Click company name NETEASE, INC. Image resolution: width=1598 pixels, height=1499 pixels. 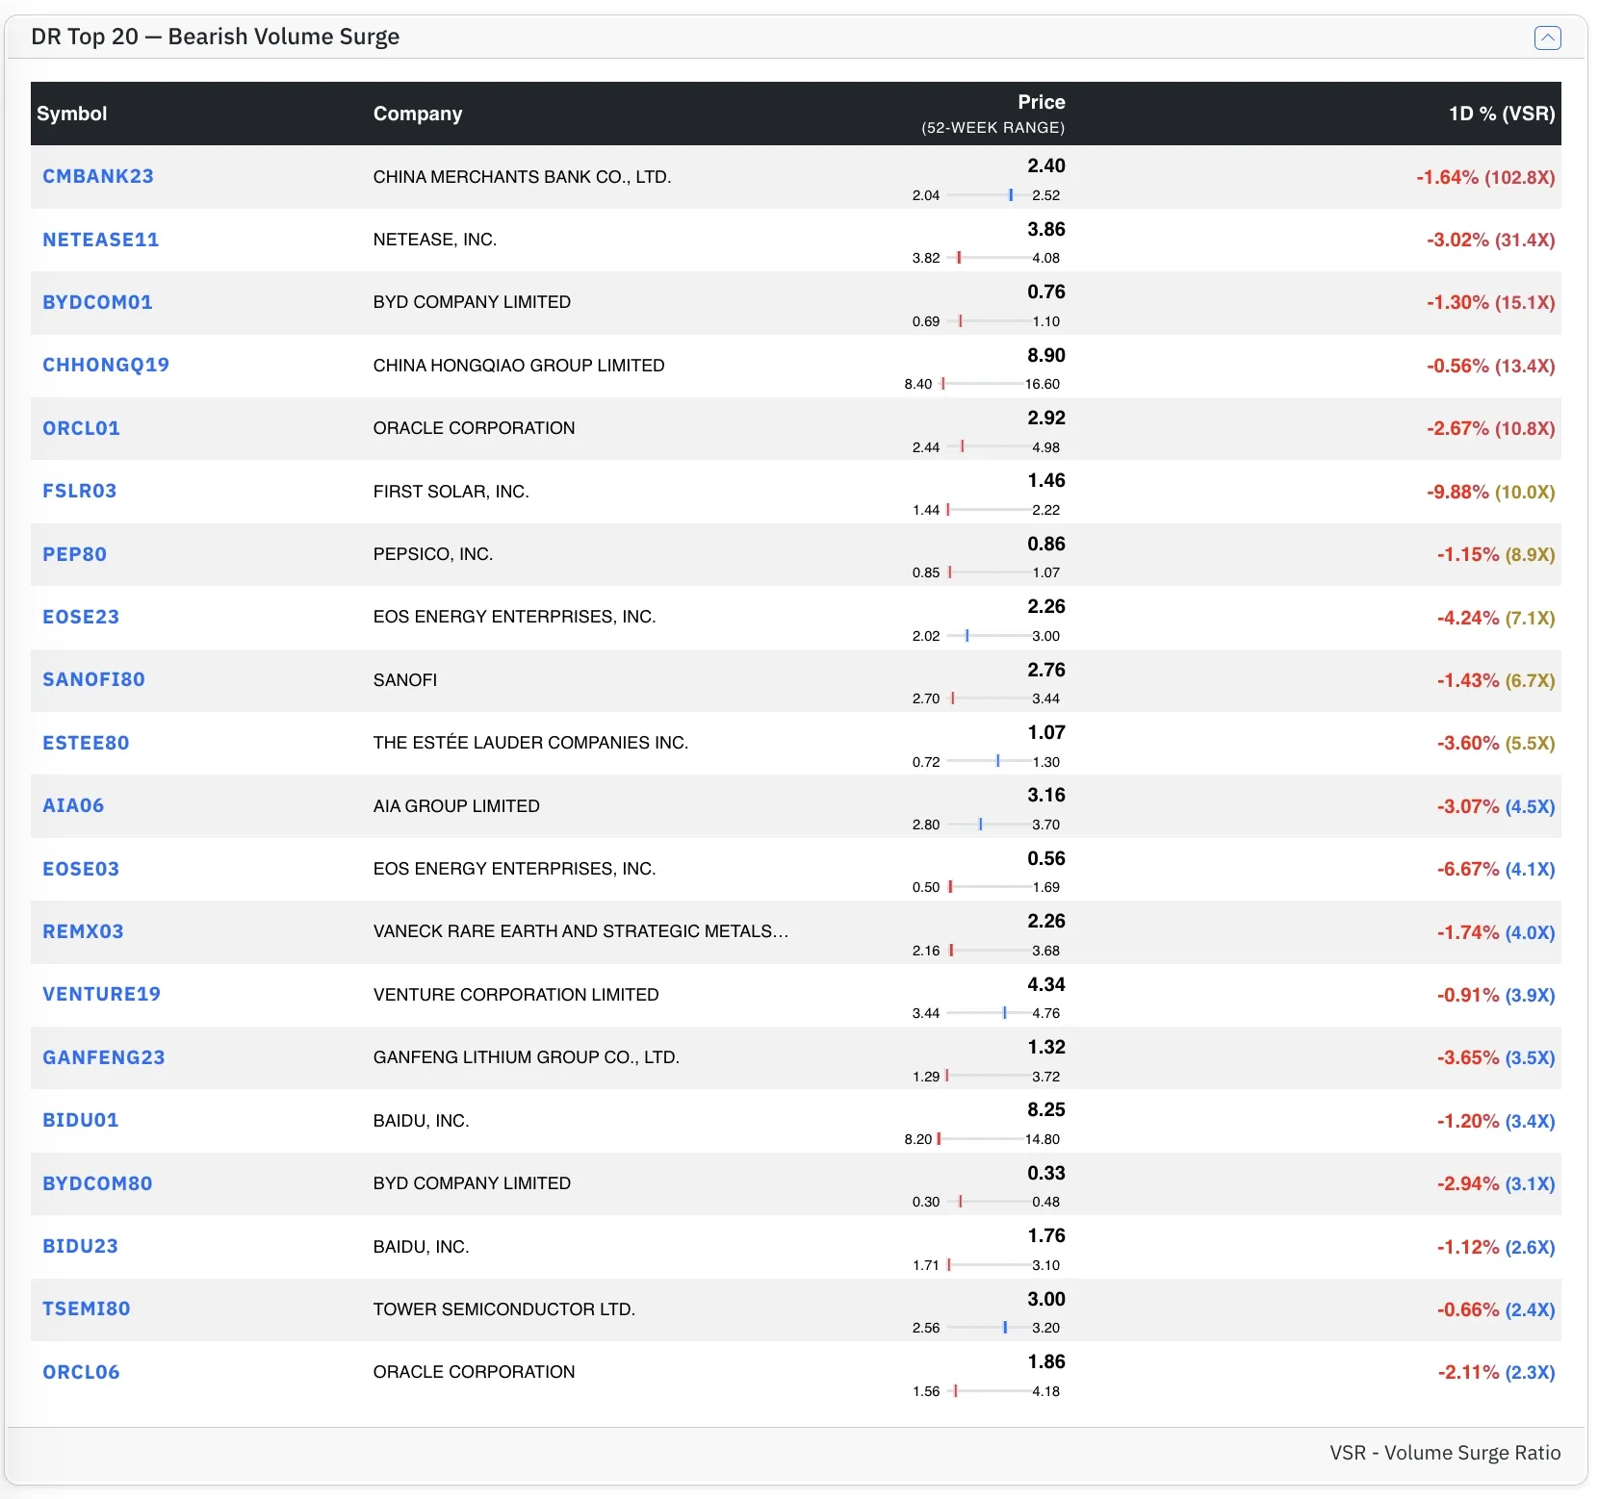pyautogui.click(x=435, y=240)
